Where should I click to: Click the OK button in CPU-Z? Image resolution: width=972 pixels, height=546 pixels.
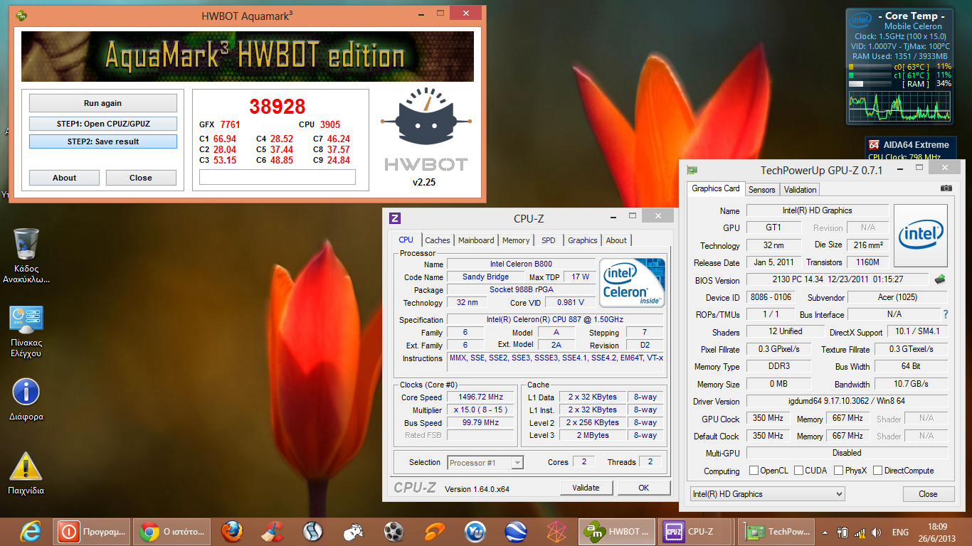[x=644, y=488]
